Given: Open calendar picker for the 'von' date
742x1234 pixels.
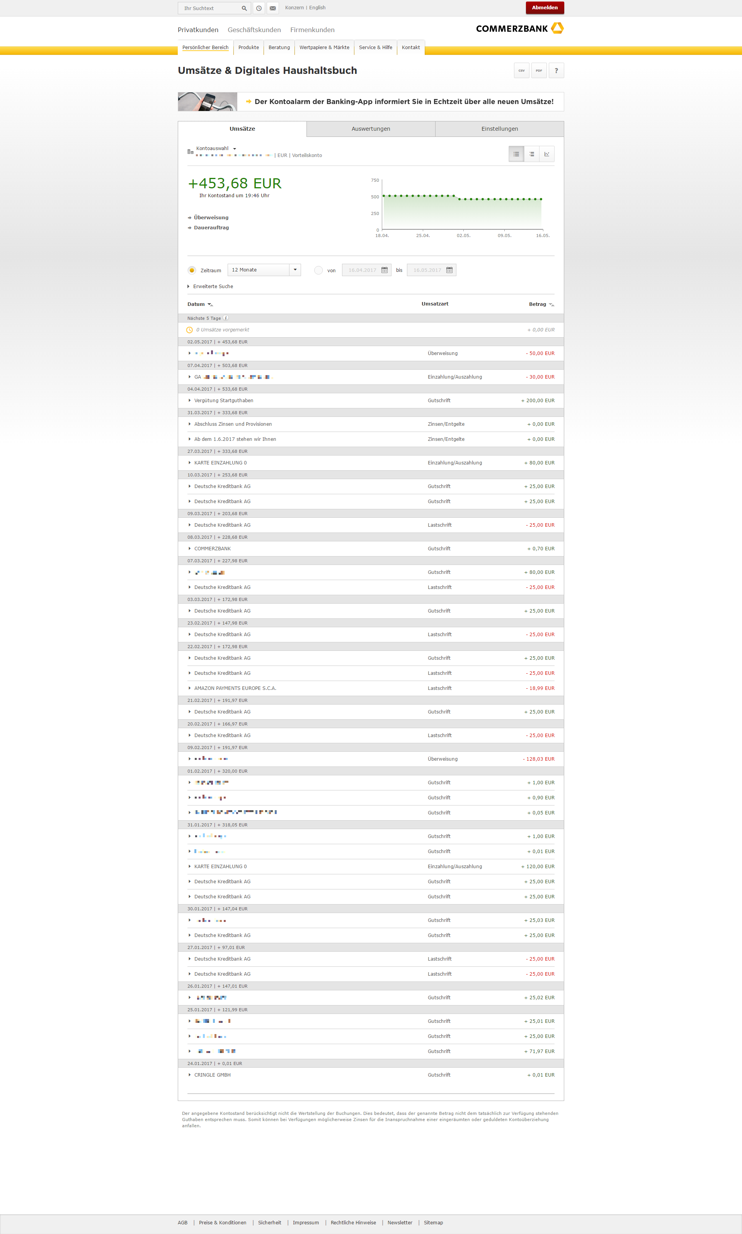Looking at the screenshot, I should point(385,270).
